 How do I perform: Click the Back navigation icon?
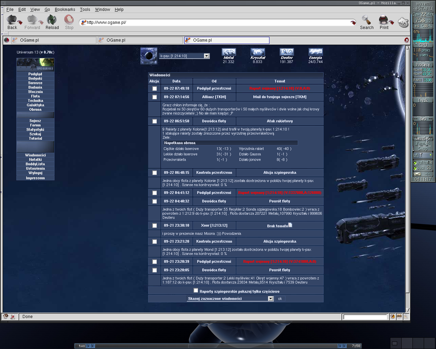(12, 20)
